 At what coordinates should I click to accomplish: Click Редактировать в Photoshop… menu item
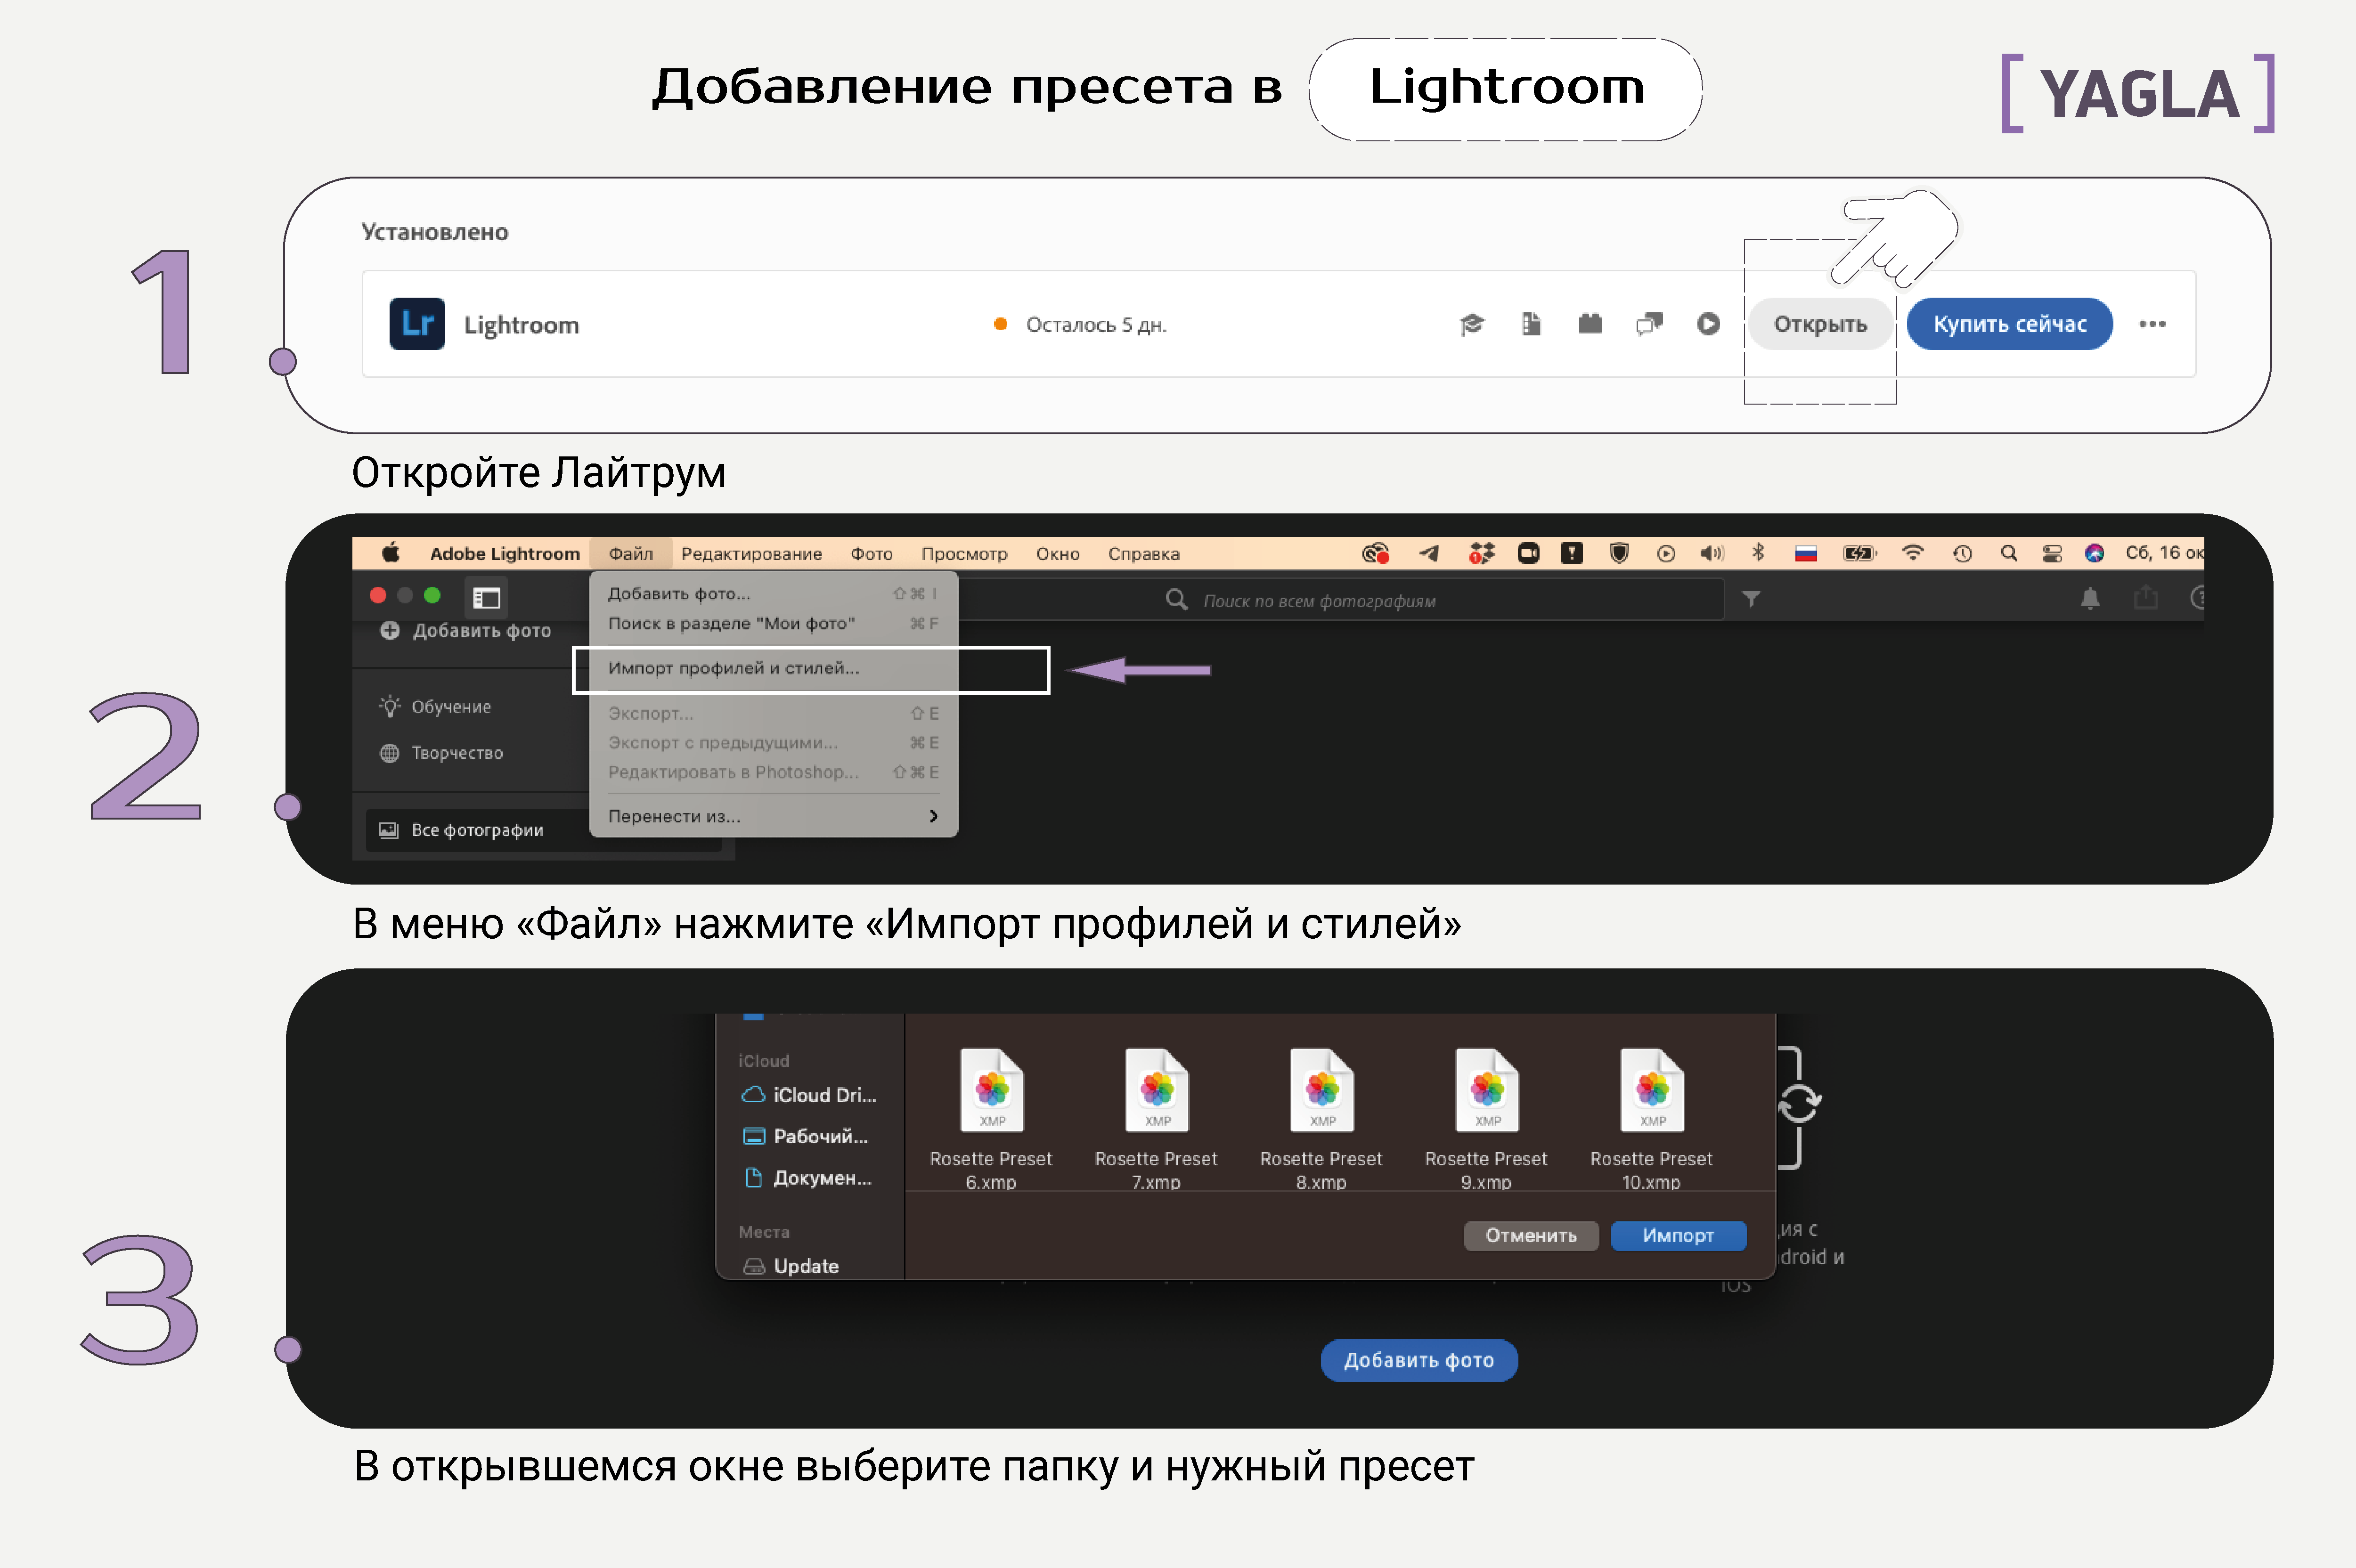774,772
